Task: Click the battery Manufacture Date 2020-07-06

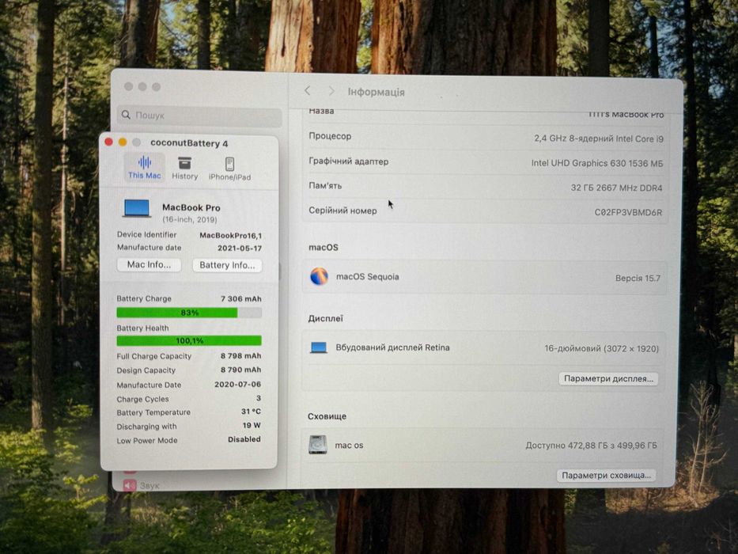Action: coord(237,385)
